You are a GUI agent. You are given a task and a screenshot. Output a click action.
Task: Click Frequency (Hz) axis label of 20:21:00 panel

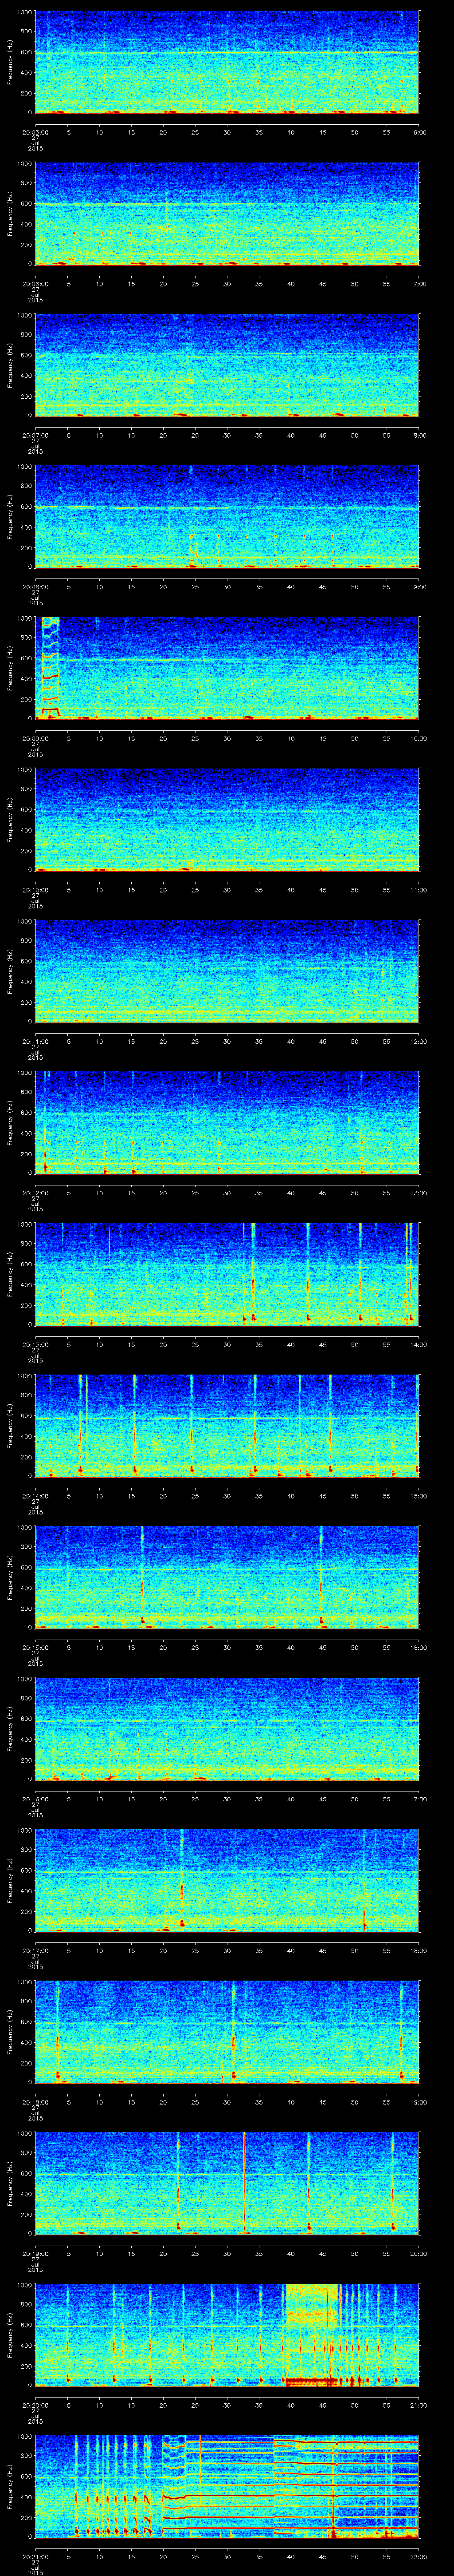tap(10, 2487)
